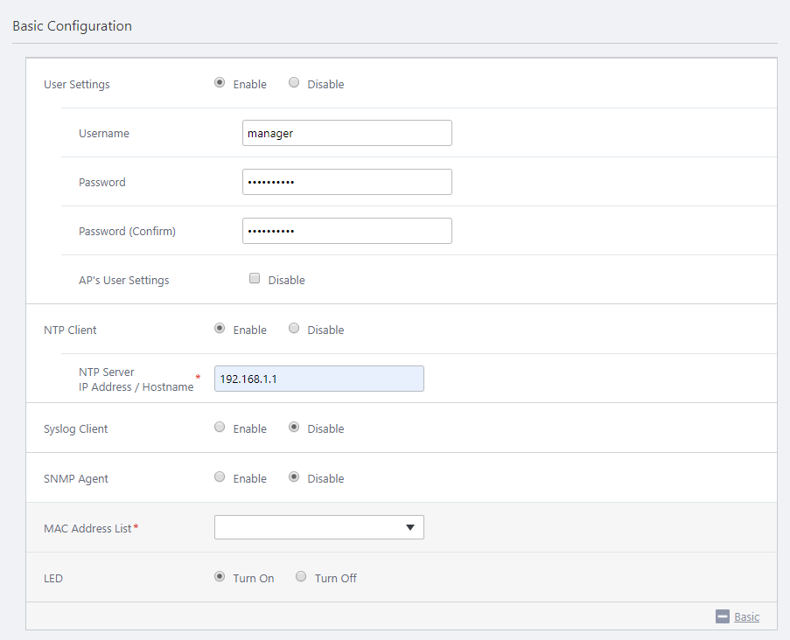Choose Turn On for LED
This screenshot has width=790, height=640.
coord(220,577)
